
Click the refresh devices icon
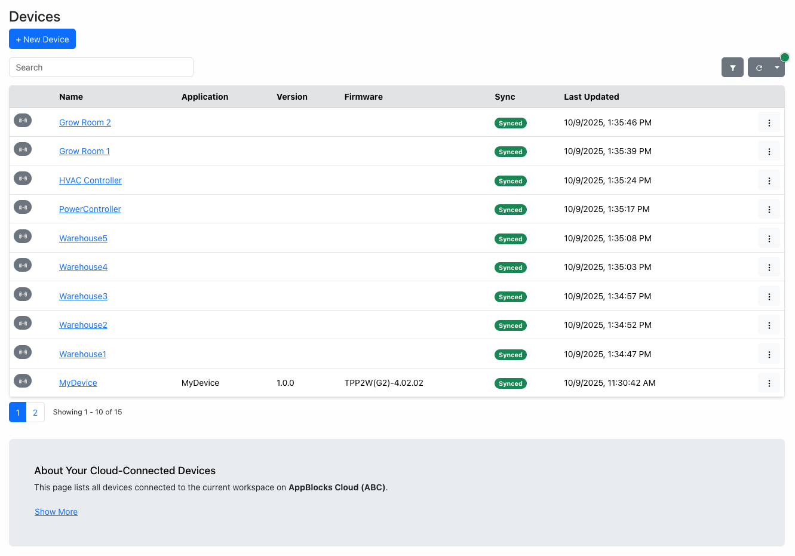tap(759, 67)
